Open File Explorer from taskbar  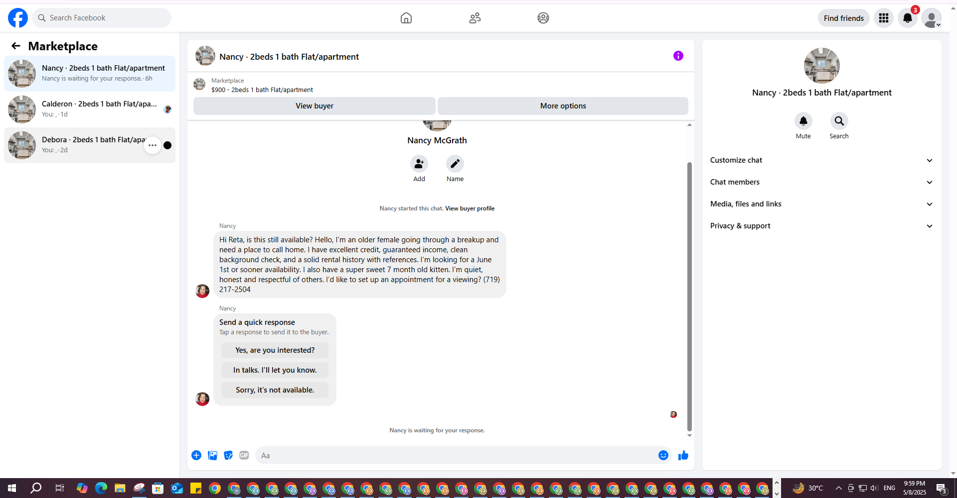(120, 488)
